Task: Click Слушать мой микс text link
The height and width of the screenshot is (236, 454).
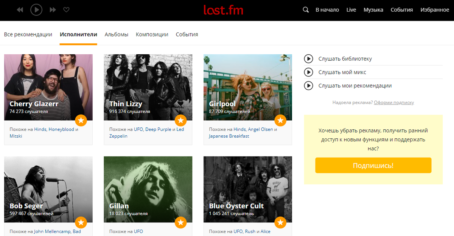Action: tap(342, 72)
